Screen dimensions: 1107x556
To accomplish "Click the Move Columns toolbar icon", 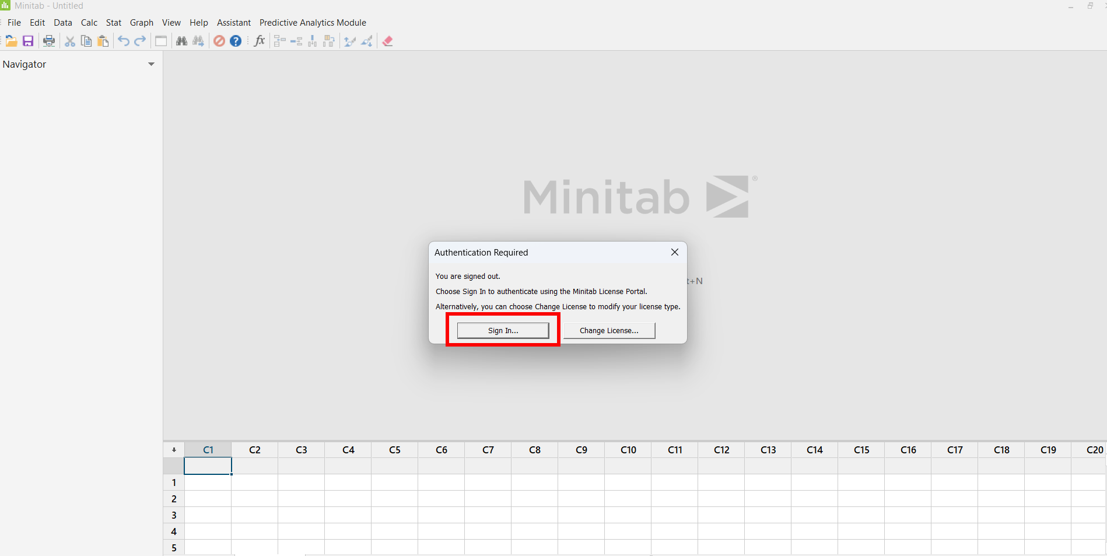I will coord(329,41).
